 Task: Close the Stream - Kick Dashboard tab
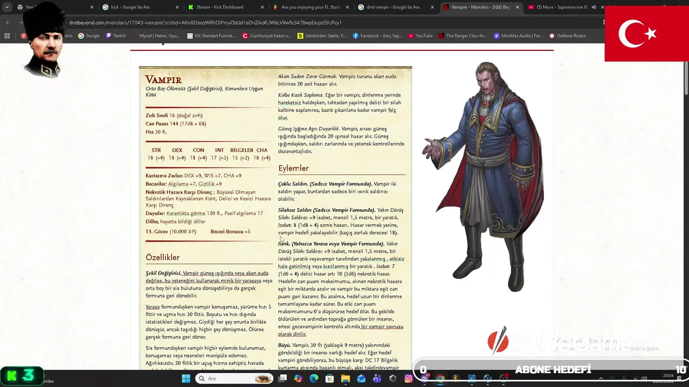pos(262,7)
